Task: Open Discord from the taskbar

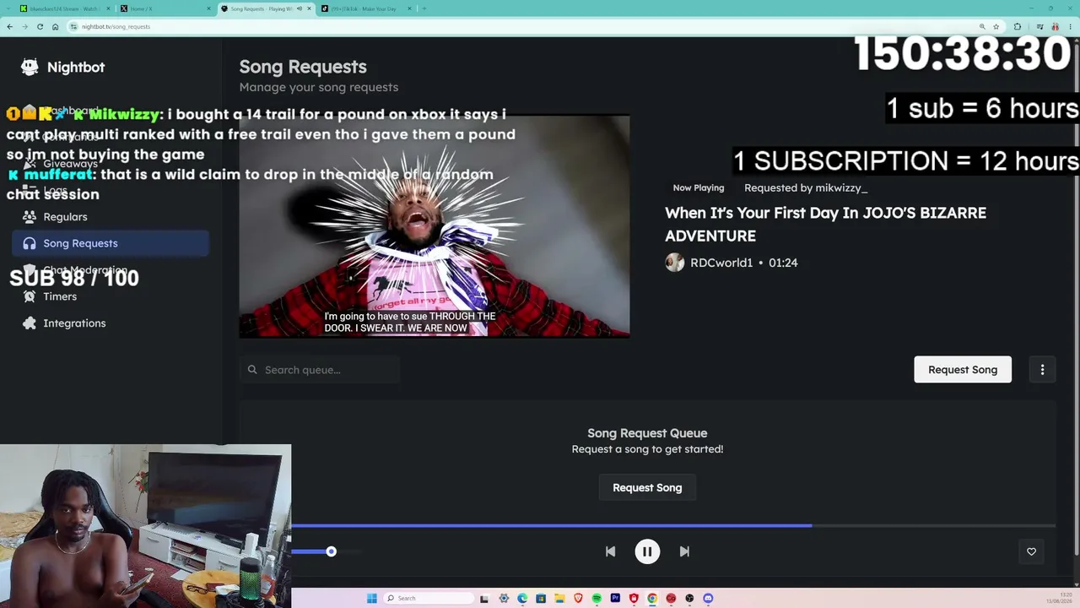Action: 708,598
